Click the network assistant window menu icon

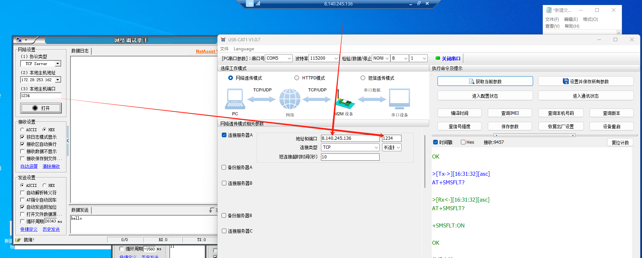click(x=19, y=40)
